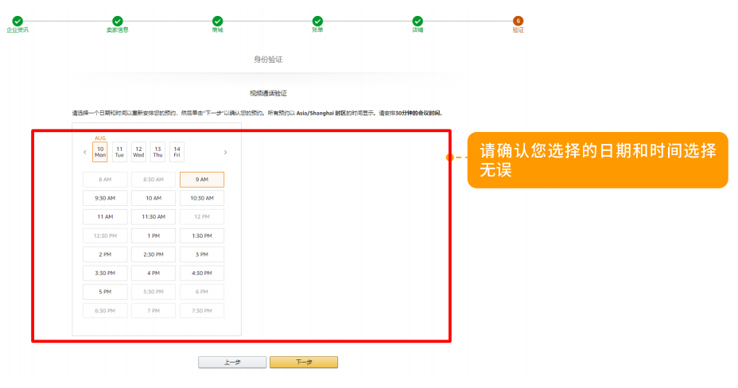Viewport: 738px width, 388px height.
Task: Click the 卖家信息 step checkmark icon
Action: 117,21
